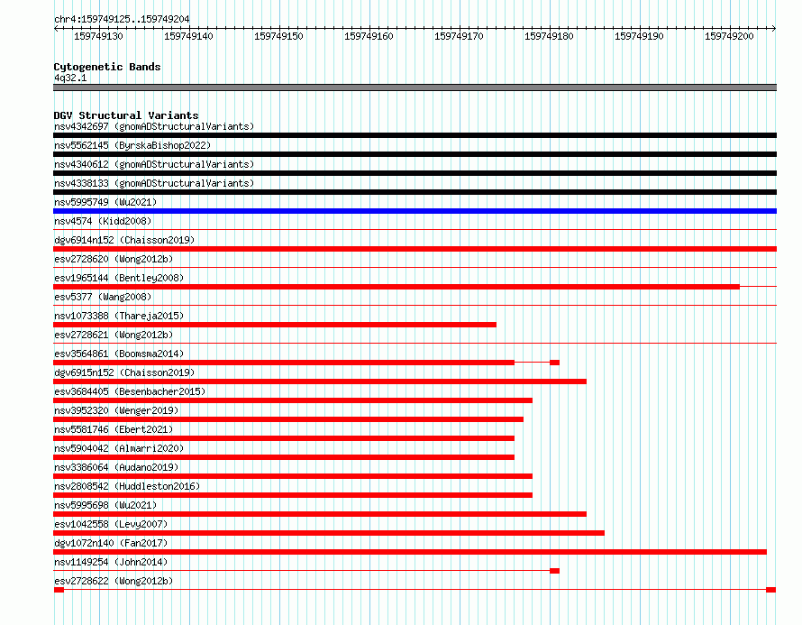Viewport: 802px width, 625px height.
Task: Open dgv6914n152 (Chaisson2019) variant
Action: click(124, 240)
